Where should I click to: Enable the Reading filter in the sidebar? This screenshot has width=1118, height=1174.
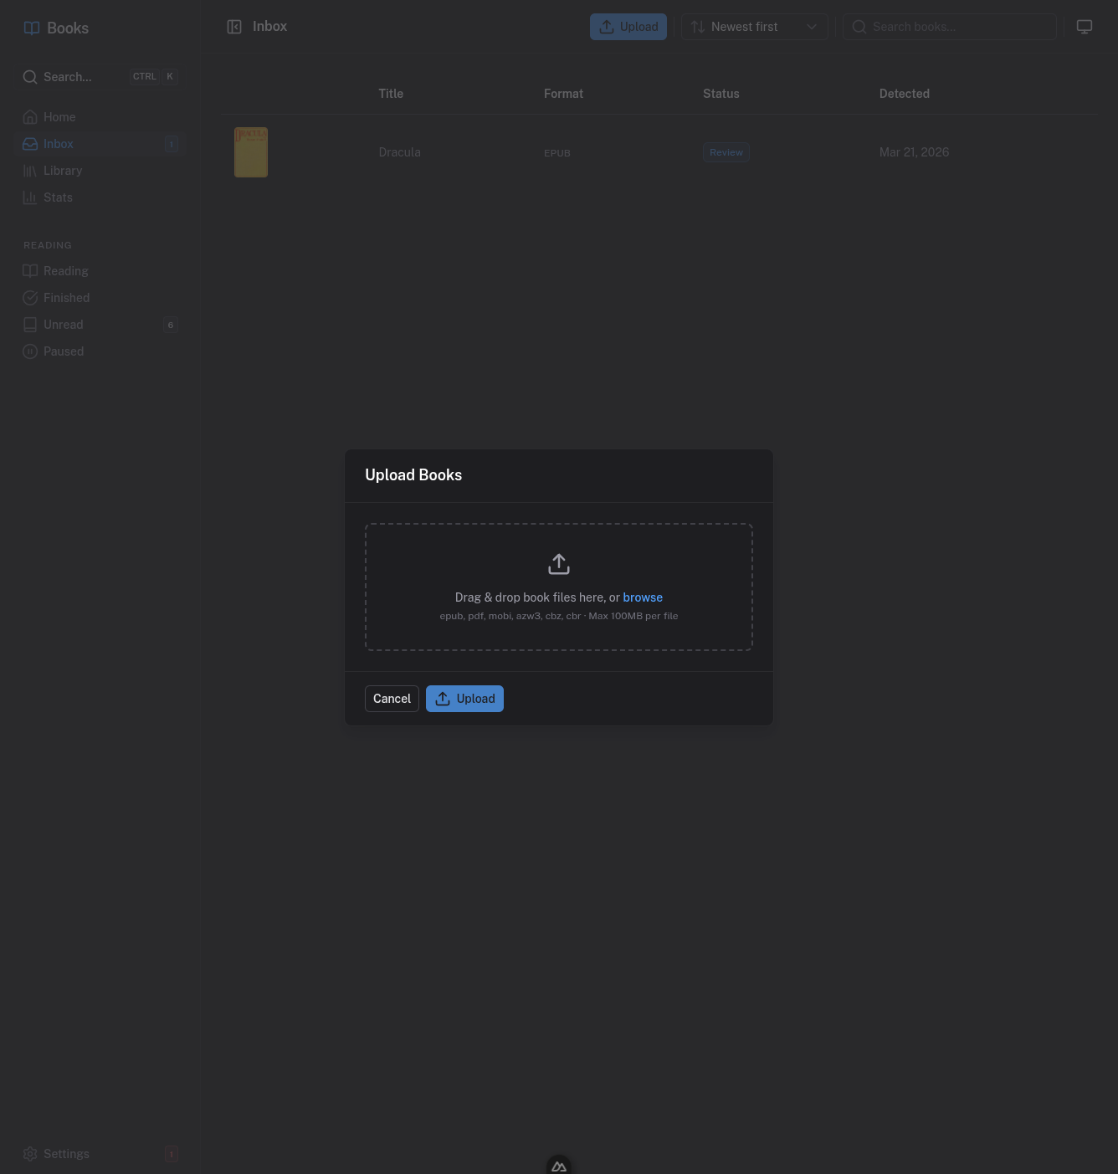(x=64, y=270)
